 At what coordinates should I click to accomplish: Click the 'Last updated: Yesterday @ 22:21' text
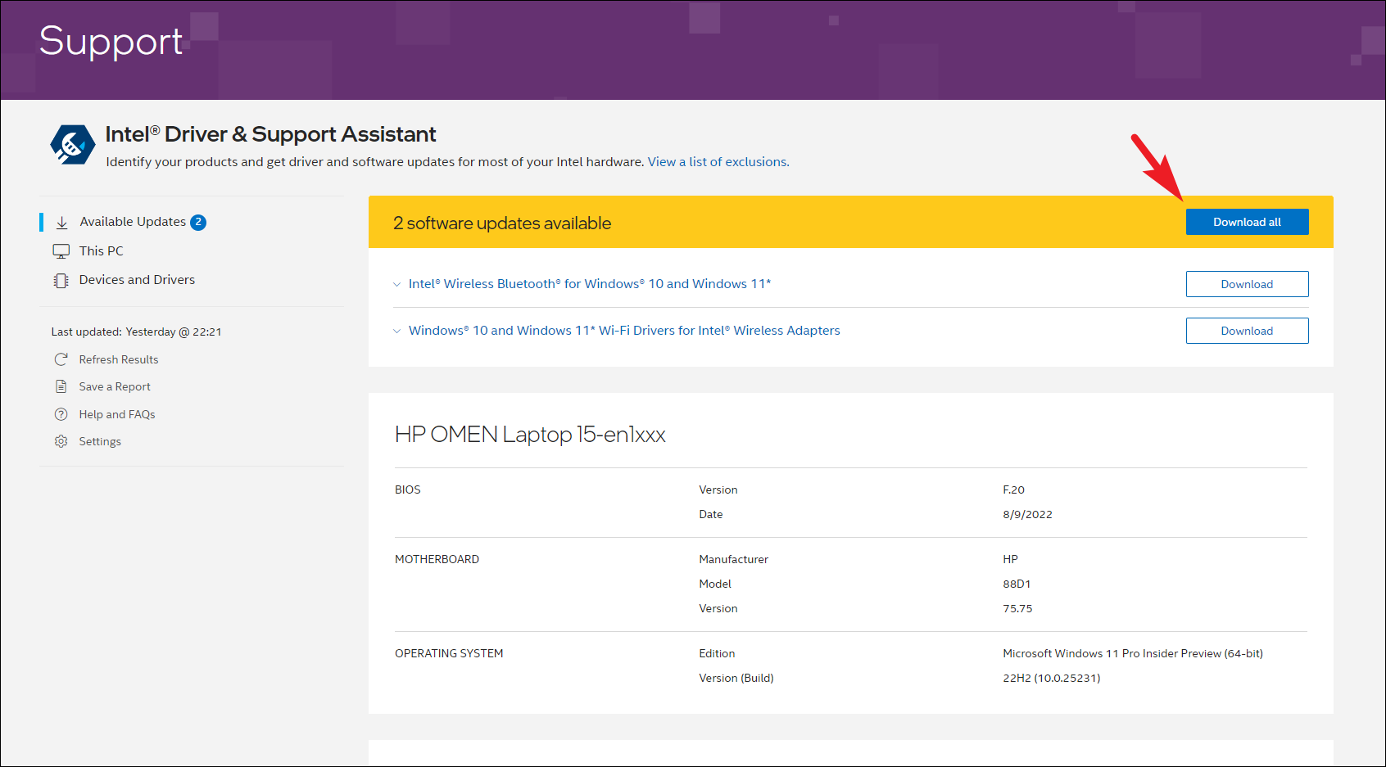(x=136, y=332)
